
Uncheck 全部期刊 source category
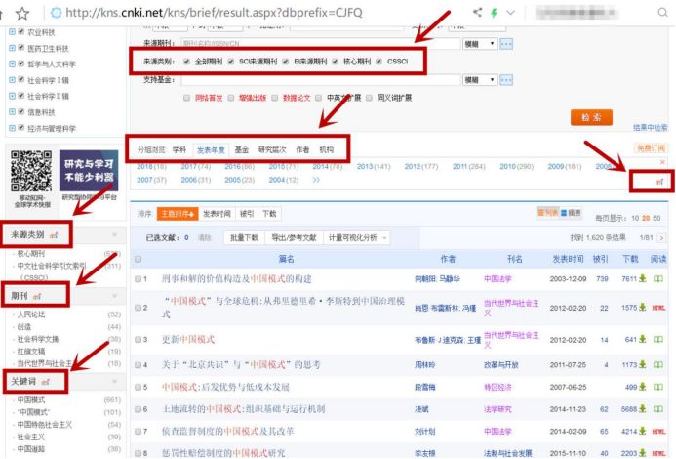pos(186,62)
